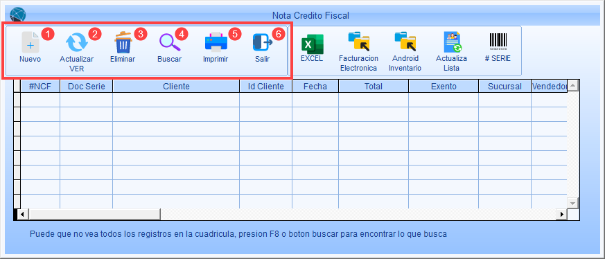
Task: Click the # SERIE barcode icon
Action: coord(498,42)
